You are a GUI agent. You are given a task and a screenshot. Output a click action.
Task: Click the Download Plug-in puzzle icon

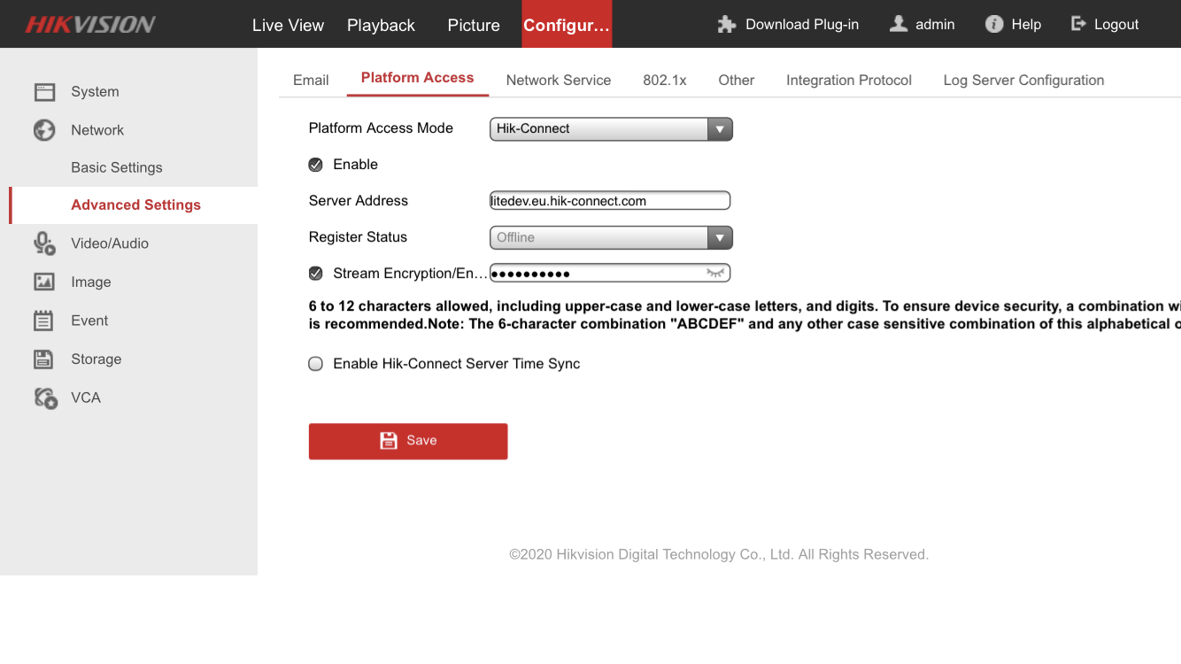coord(727,25)
